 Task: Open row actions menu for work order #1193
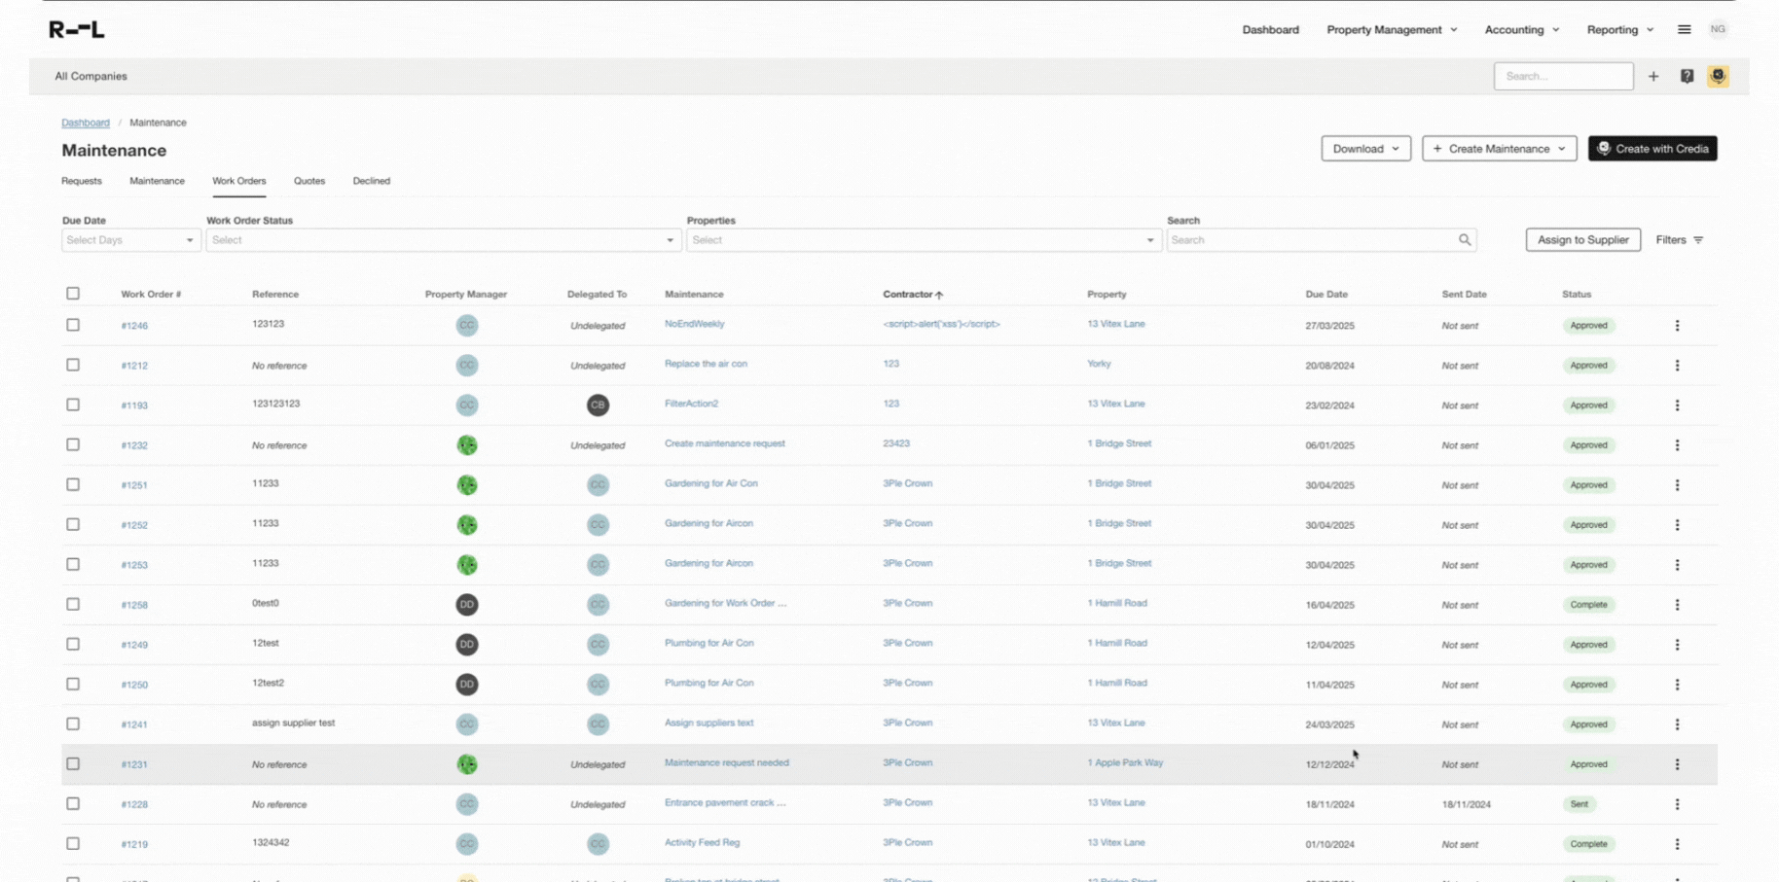(x=1677, y=406)
